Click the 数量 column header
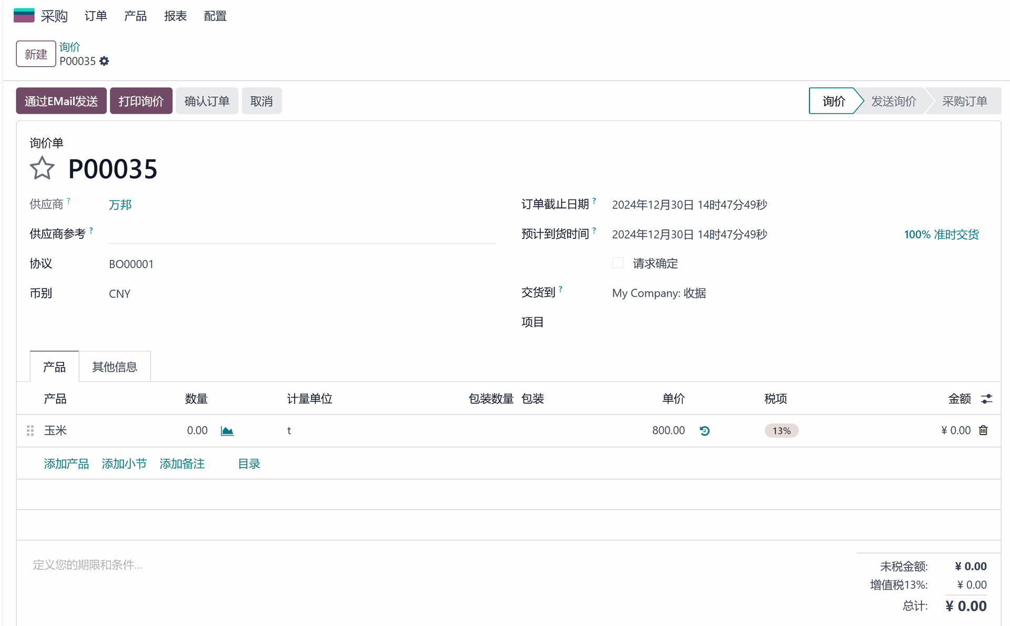 pyautogui.click(x=196, y=399)
